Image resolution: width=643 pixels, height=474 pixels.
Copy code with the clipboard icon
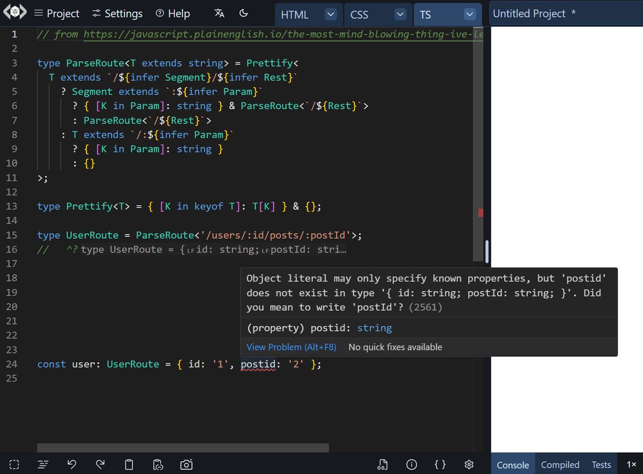(x=129, y=464)
